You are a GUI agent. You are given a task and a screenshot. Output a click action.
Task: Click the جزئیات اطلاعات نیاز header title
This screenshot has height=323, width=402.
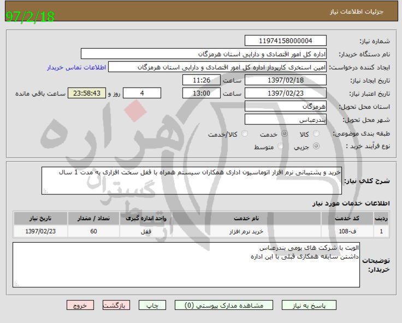click(357, 12)
